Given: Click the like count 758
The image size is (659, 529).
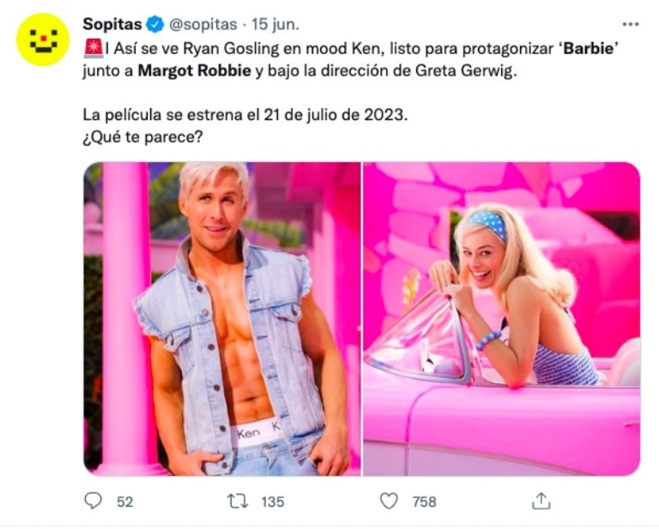Looking at the screenshot, I should pyautogui.click(x=424, y=501).
